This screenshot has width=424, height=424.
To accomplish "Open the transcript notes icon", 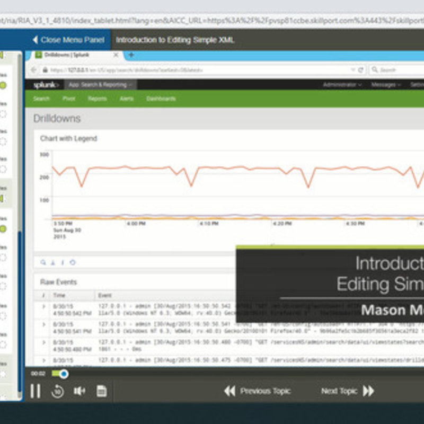I will click(x=102, y=391).
